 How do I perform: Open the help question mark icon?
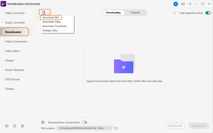pyautogui.click(x=15, y=126)
